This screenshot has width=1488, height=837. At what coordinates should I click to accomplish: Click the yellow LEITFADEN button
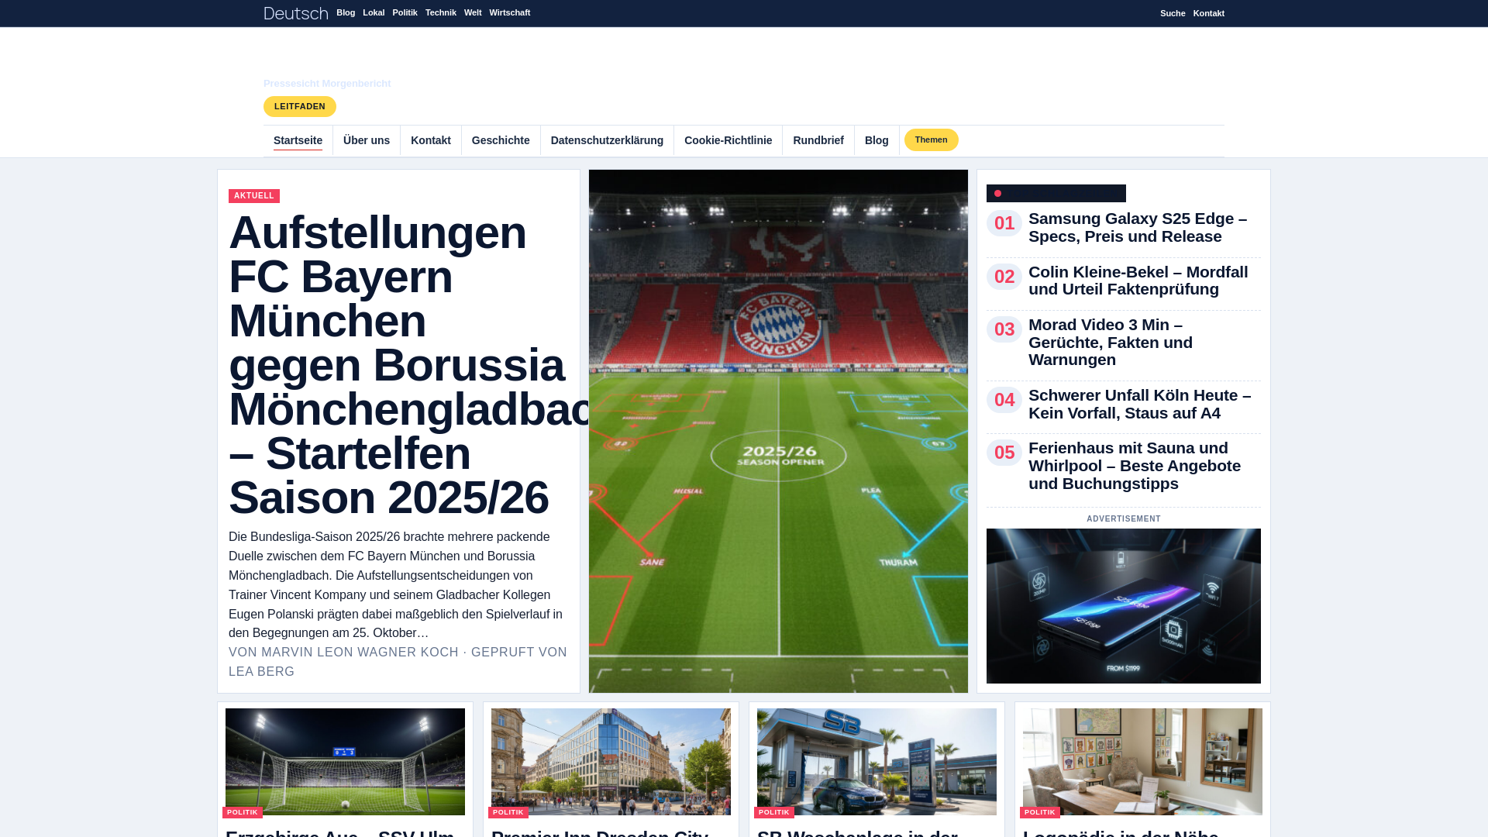pyautogui.click(x=300, y=107)
